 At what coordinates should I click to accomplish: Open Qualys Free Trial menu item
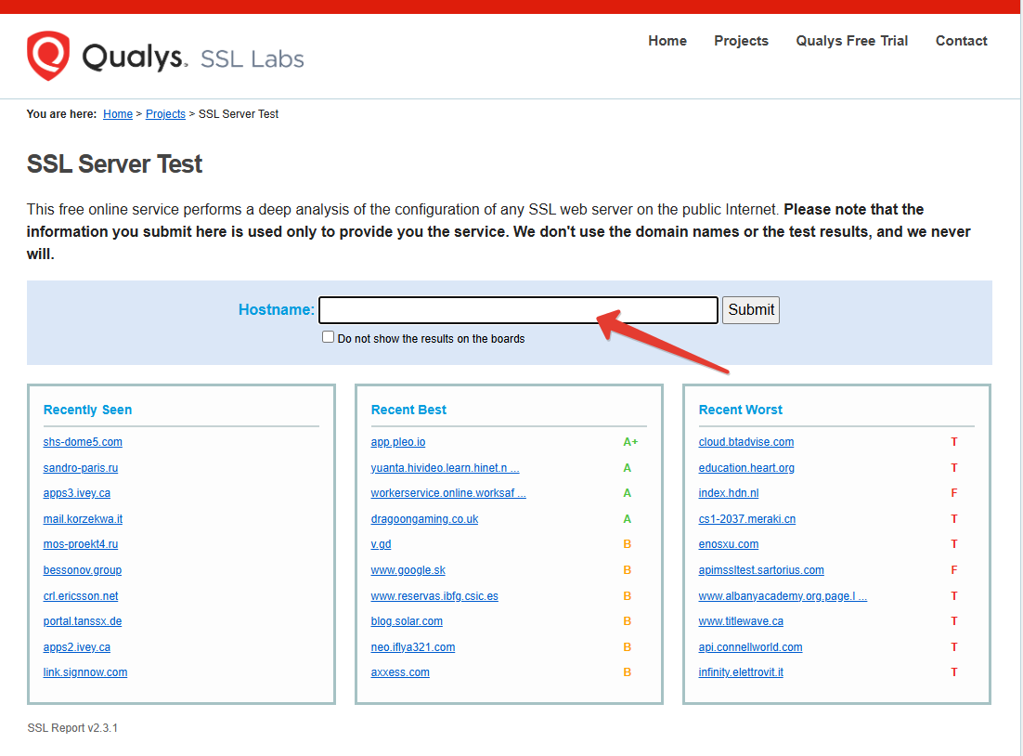[x=851, y=41]
